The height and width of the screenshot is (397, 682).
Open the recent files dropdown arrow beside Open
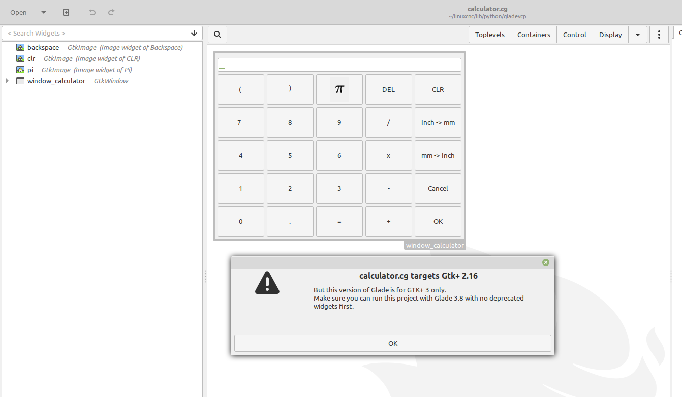(44, 12)
